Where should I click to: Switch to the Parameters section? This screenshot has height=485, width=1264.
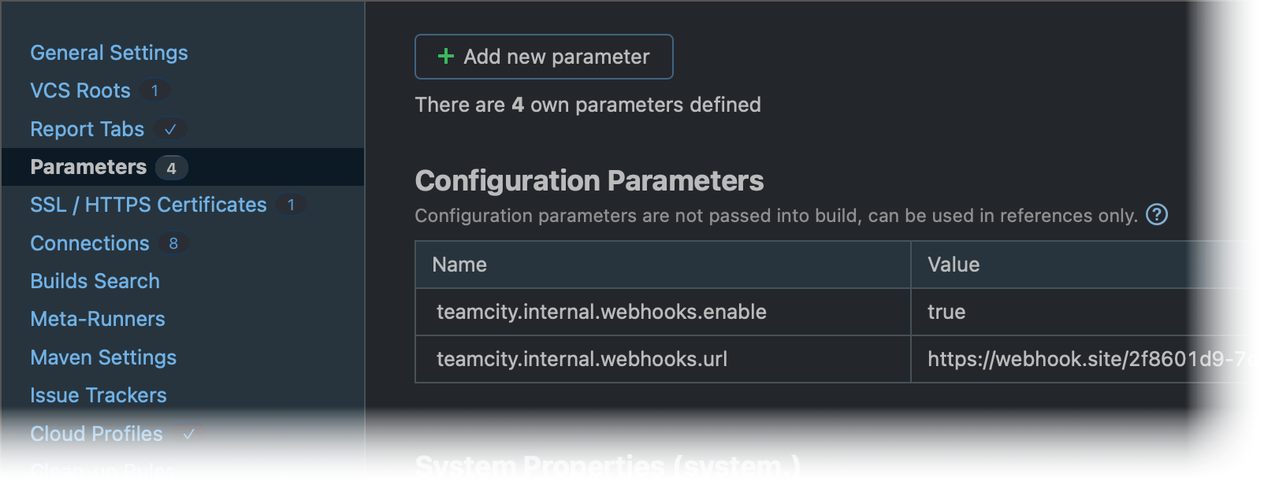click(87, 167)
